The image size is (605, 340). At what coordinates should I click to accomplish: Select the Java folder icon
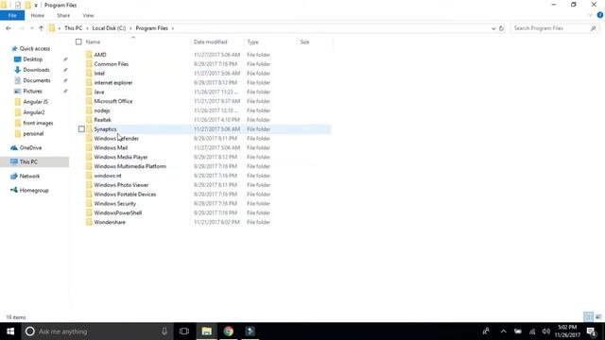click(89, 92)
